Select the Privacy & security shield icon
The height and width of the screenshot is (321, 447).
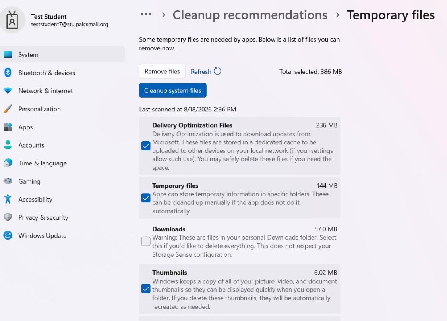8,217
